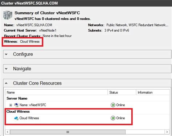Sort resources by the Status column header

click(122, 92)
